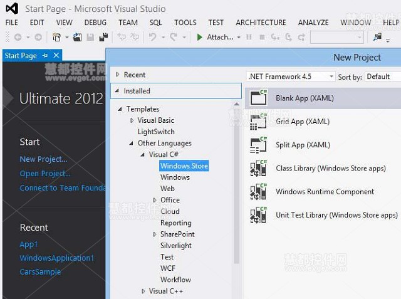The height and width of the screenshot is (299, 401).
Task: Click the Stop Debugging square icon
Action: tap(262, 38)
